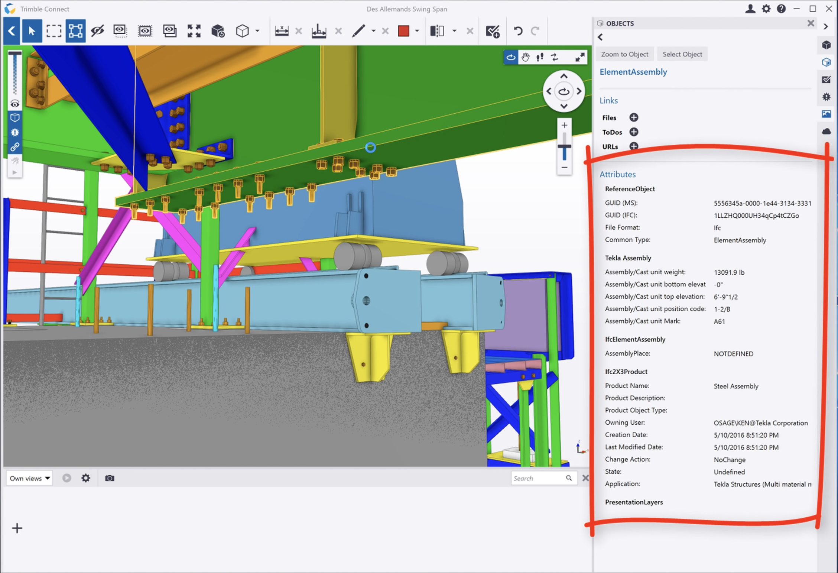The width and height of the screenshot is (838, 573).
Task: Open the blue cube objects panel tab
Action: pos(826,62)
